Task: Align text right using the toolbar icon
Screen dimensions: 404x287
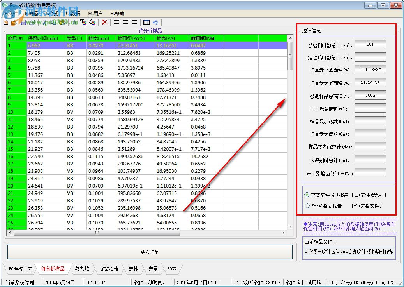Action: tap(134, 23)
